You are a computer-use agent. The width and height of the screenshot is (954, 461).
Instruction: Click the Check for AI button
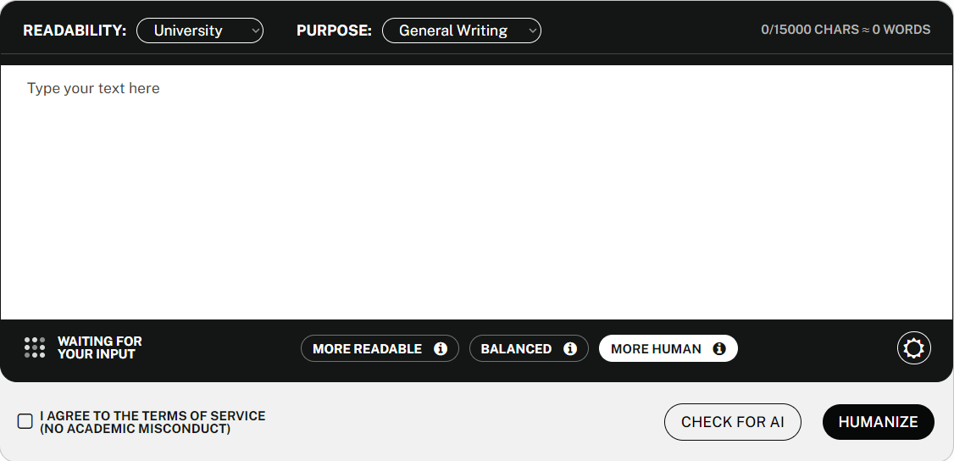coord(732,422)
